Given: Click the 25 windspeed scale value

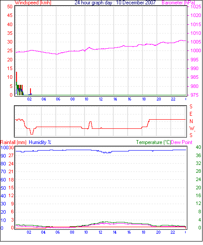Looking at the screenshot, I should point(10,50).
